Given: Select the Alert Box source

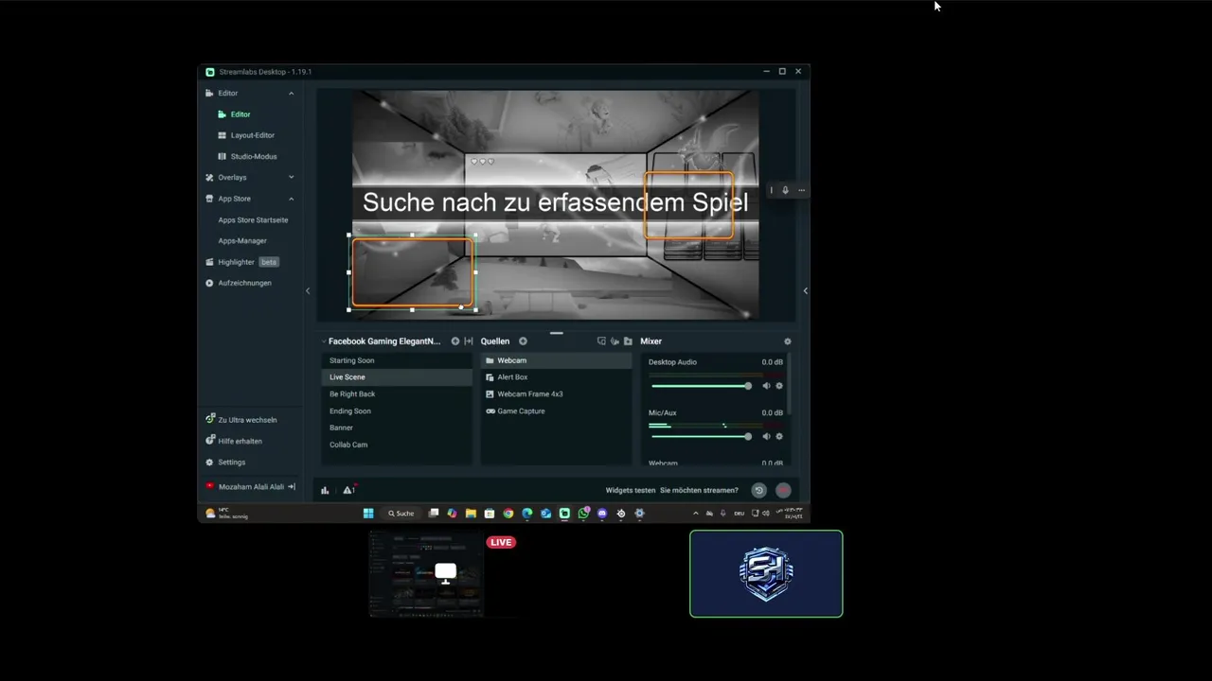Looking at the screenshot, I should click(556, 377).
